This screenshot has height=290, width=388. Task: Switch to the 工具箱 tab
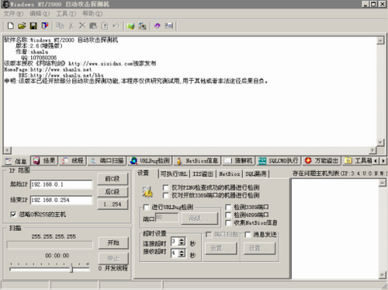(x=358, y=161)
